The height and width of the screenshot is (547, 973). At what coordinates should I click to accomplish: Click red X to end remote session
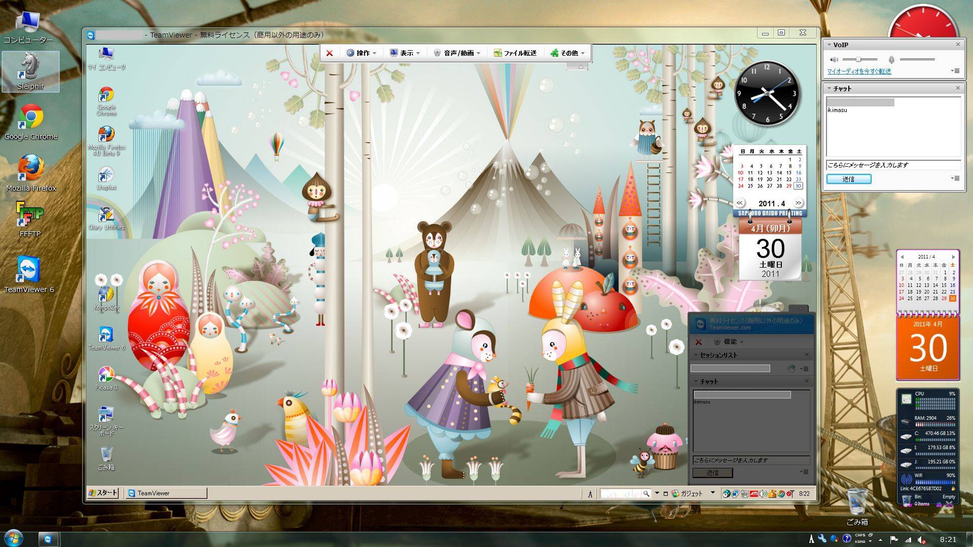pyautogui.click(x=329, y=53)
